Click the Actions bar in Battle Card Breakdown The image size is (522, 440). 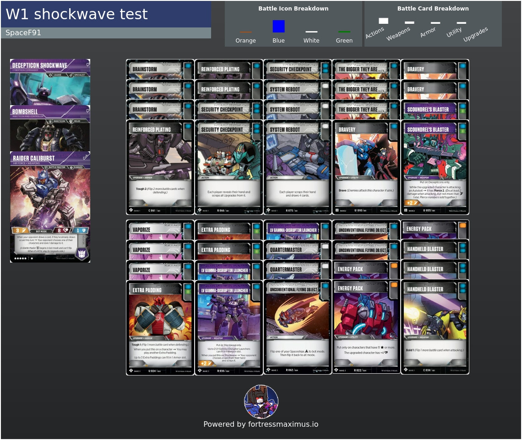click(383, 21)
